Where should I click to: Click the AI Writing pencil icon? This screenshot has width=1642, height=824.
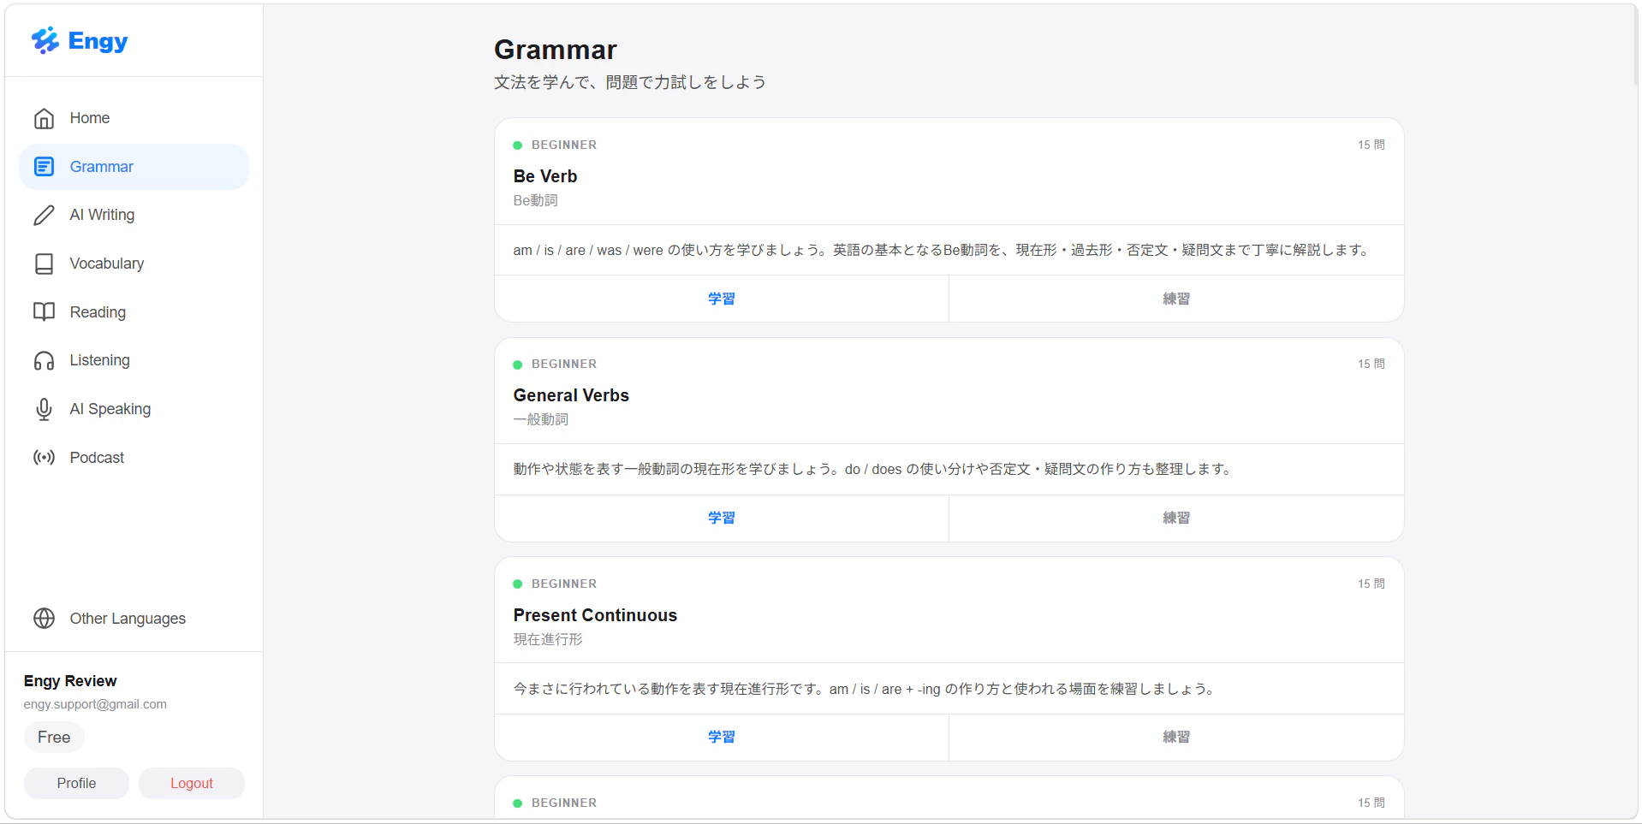click(44, 215)
